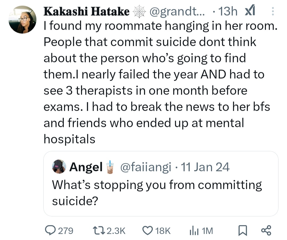Open the share icon menu
Viewport: 287px width, 240px height.
pos(266,230)
